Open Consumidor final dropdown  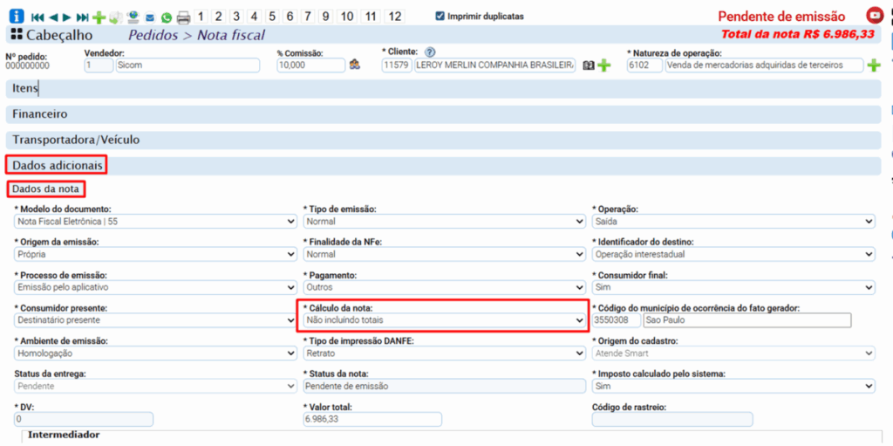[x=733, y=287]
